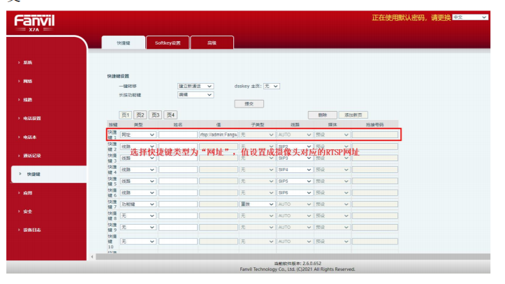
Task: Click the 删除 button
Action: 323,115
